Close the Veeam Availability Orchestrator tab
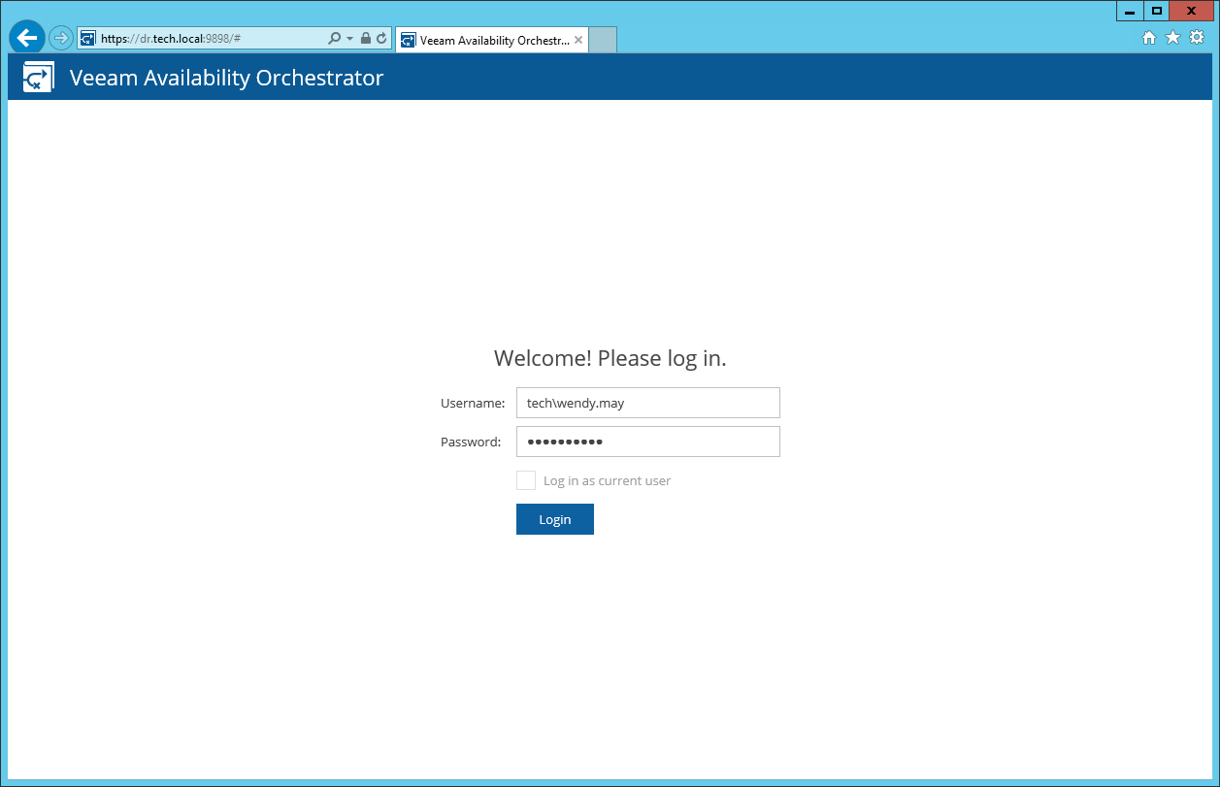The width and height of the screenshot is (1220, 787). [579, 40]
